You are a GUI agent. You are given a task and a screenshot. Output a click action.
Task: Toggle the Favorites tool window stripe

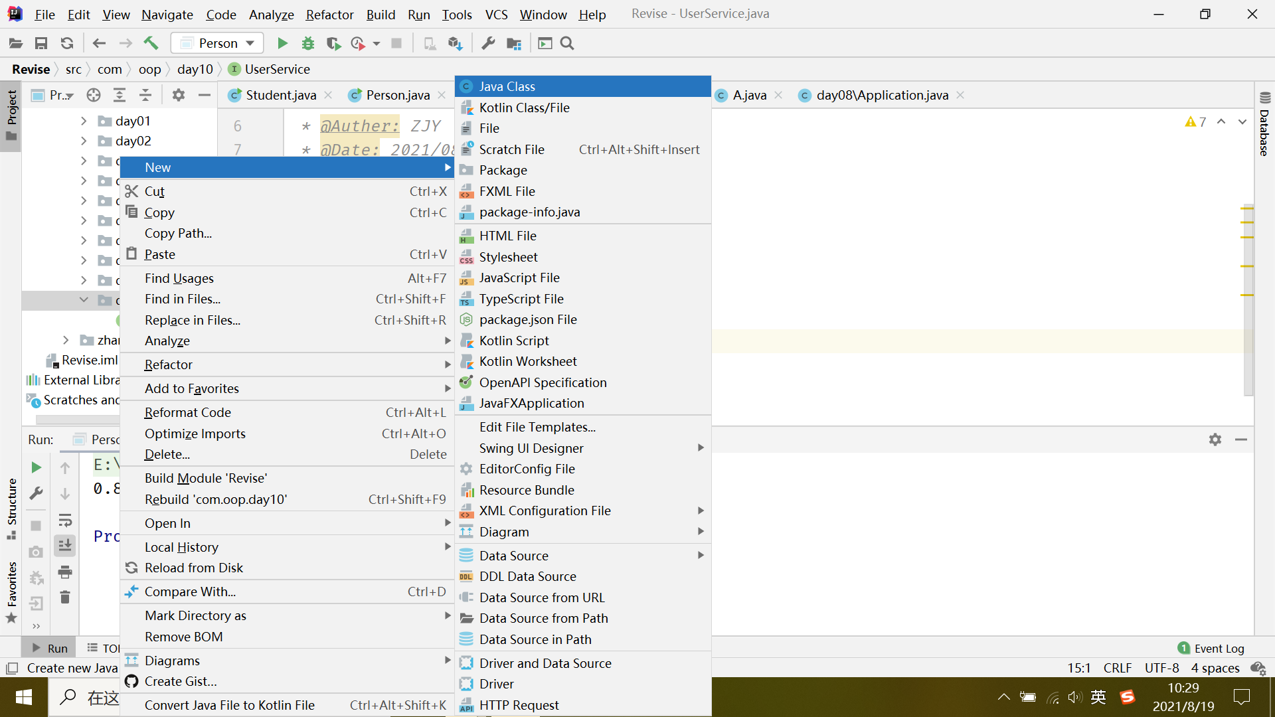11,593
